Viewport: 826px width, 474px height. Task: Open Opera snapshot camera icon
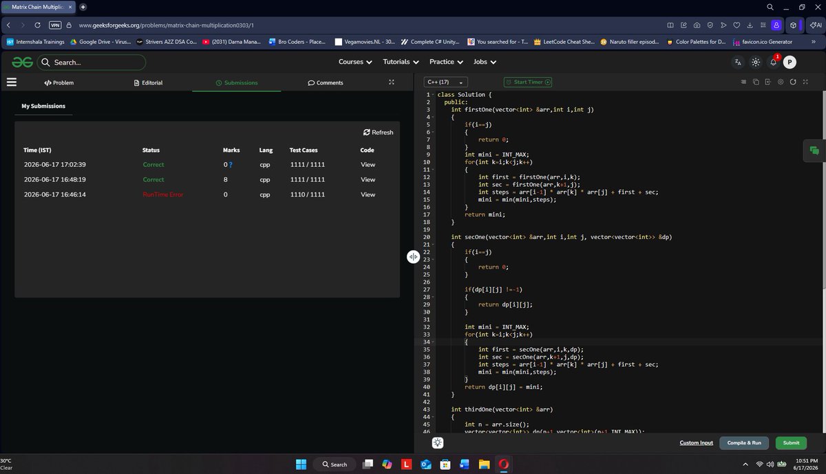[x=697, y=25]
